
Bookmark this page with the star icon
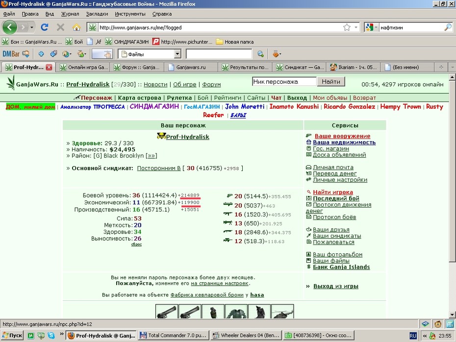[347, 27]
